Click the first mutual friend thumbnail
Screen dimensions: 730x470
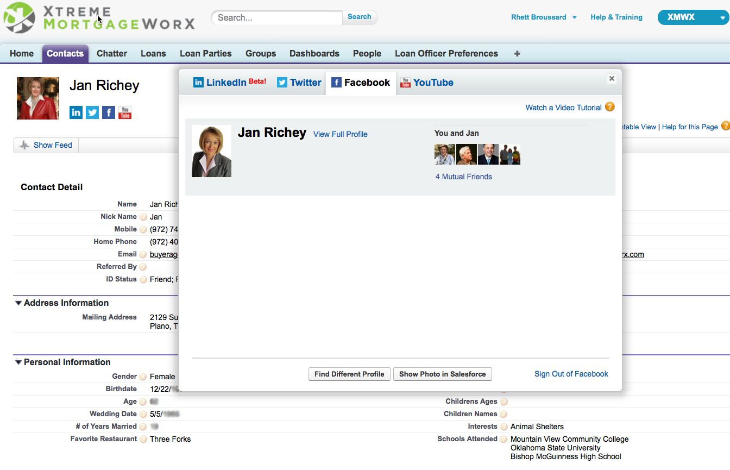(x=445, y=154)
